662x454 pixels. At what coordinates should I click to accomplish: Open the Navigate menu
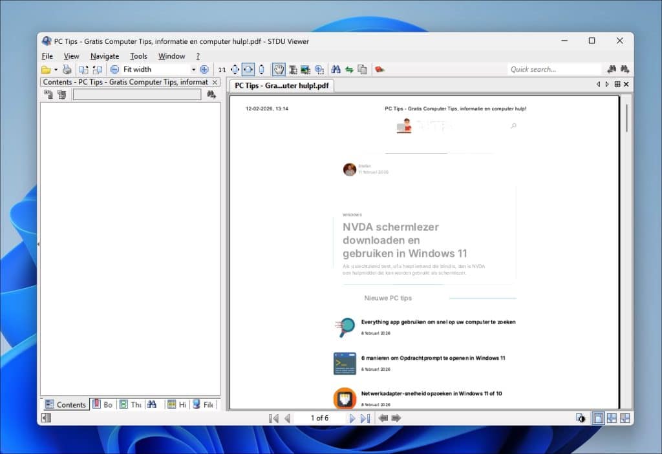coord(104,56)
